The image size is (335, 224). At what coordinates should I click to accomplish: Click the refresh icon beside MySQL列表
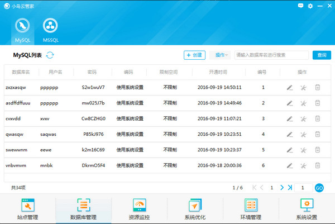(50, 55)
